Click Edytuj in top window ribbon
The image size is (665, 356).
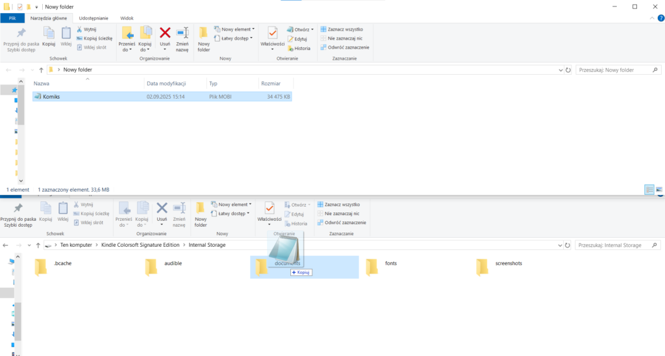click(x=297, y=38)
